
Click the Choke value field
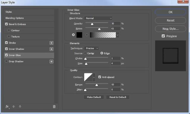point(115,58)
